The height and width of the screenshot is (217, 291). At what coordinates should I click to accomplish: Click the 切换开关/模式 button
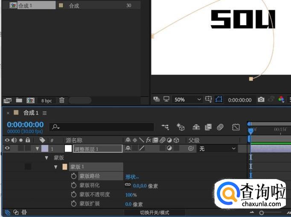pos(154,212)
